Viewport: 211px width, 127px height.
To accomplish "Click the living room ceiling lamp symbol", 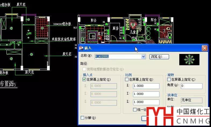I will click(93, 36).
